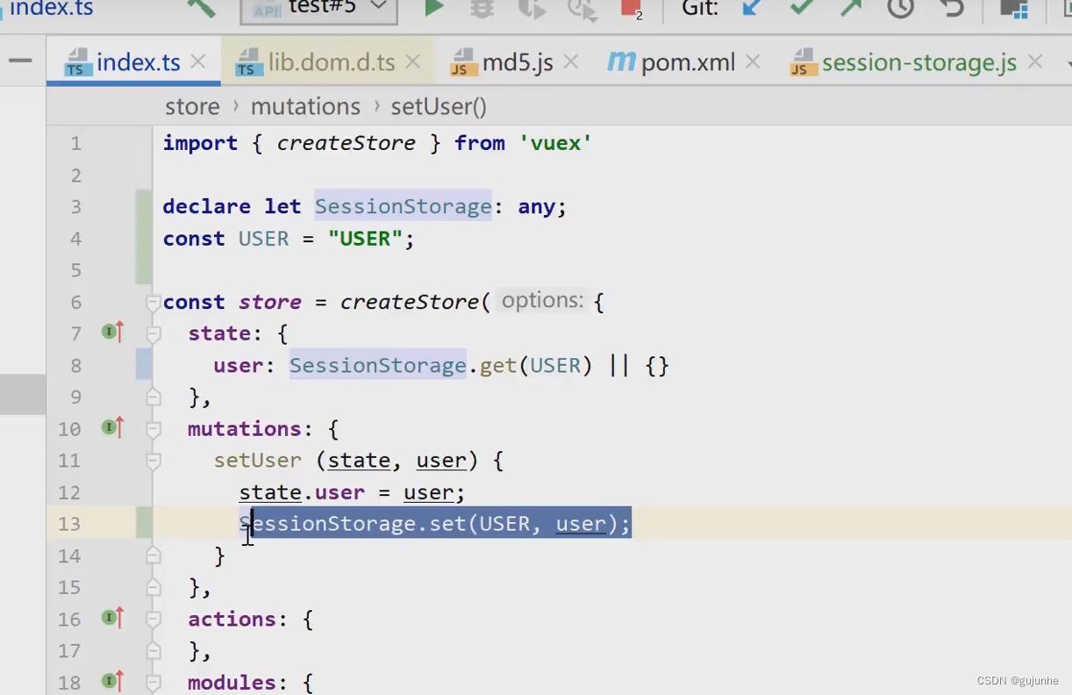Click the 'mutations' breadcrumb
The height and width of the screenshot is (695, 1072).
coord(305,107)
